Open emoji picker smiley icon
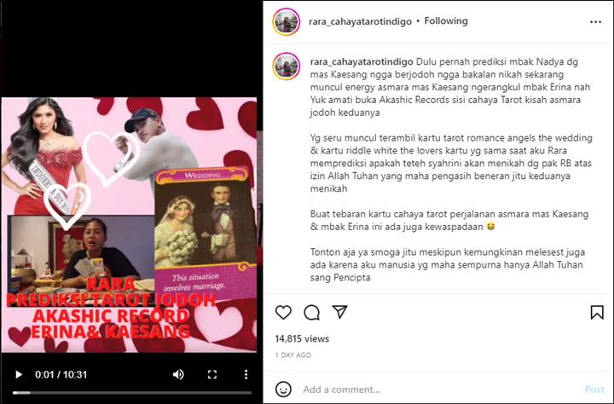This screenshot has width=614, height=404. 283,390
